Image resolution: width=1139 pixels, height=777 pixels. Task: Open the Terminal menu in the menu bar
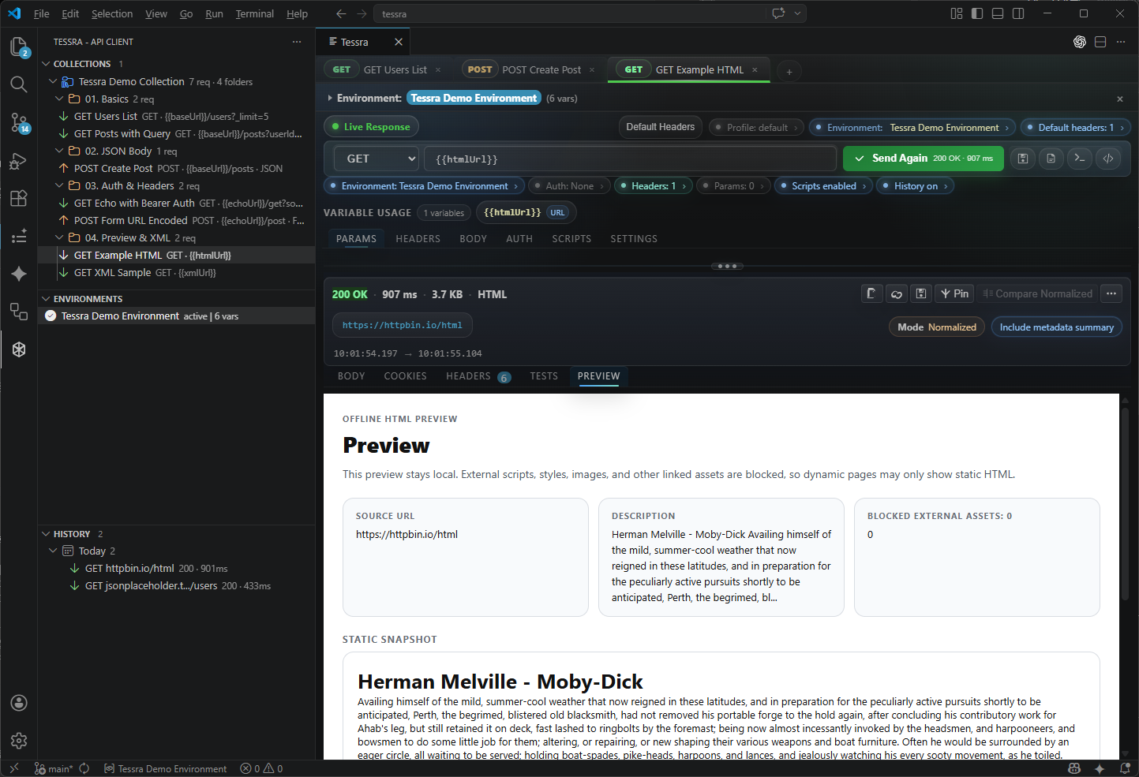(x=254, y=13)
